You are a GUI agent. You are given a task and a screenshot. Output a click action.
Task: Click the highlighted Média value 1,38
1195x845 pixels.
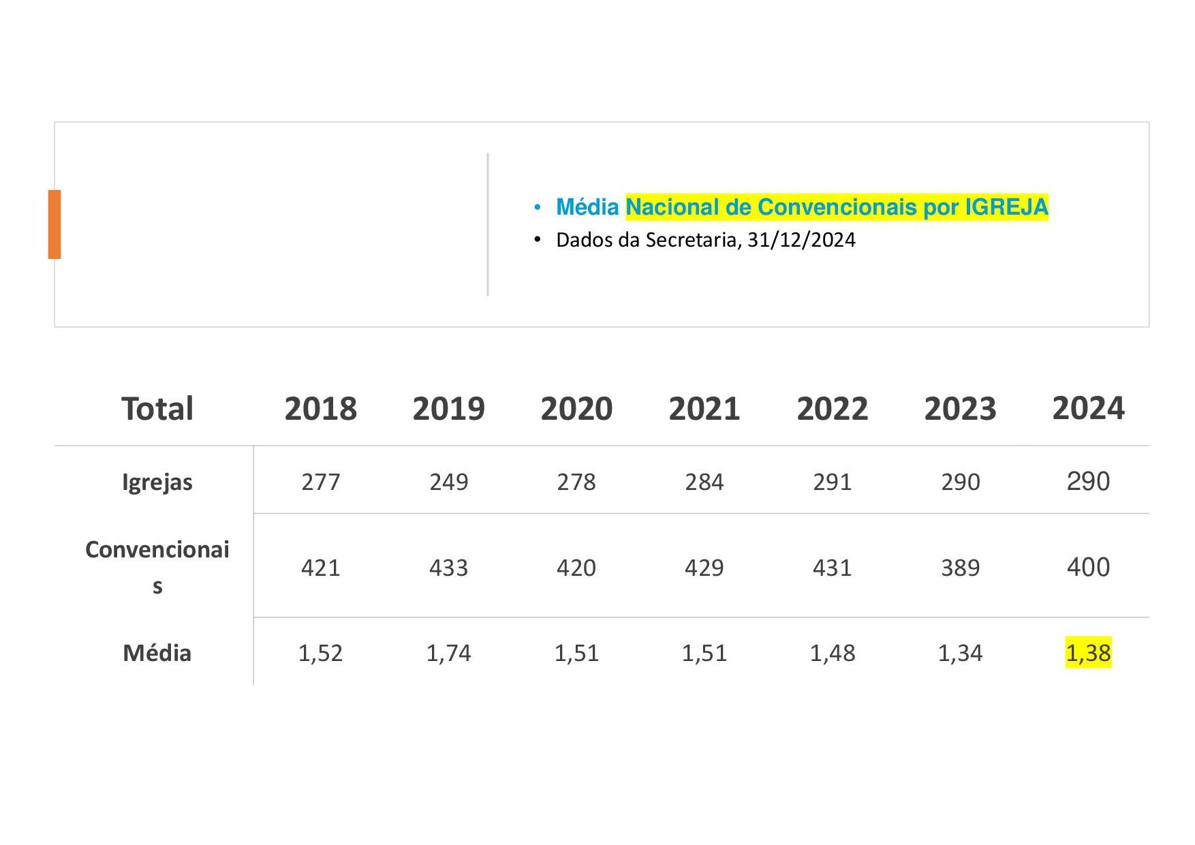click(x=1089, y=653)
